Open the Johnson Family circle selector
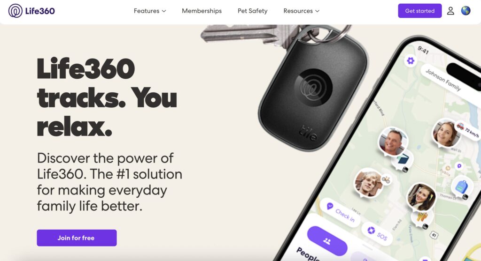Screen dimensions: 481x261 [x=443, y=80]
